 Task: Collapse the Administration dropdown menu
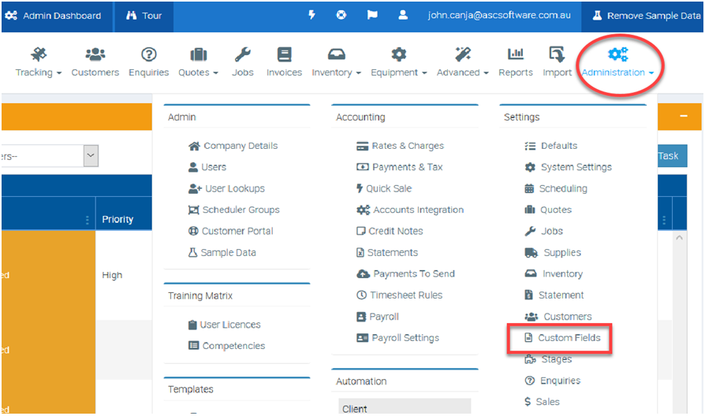617,62
